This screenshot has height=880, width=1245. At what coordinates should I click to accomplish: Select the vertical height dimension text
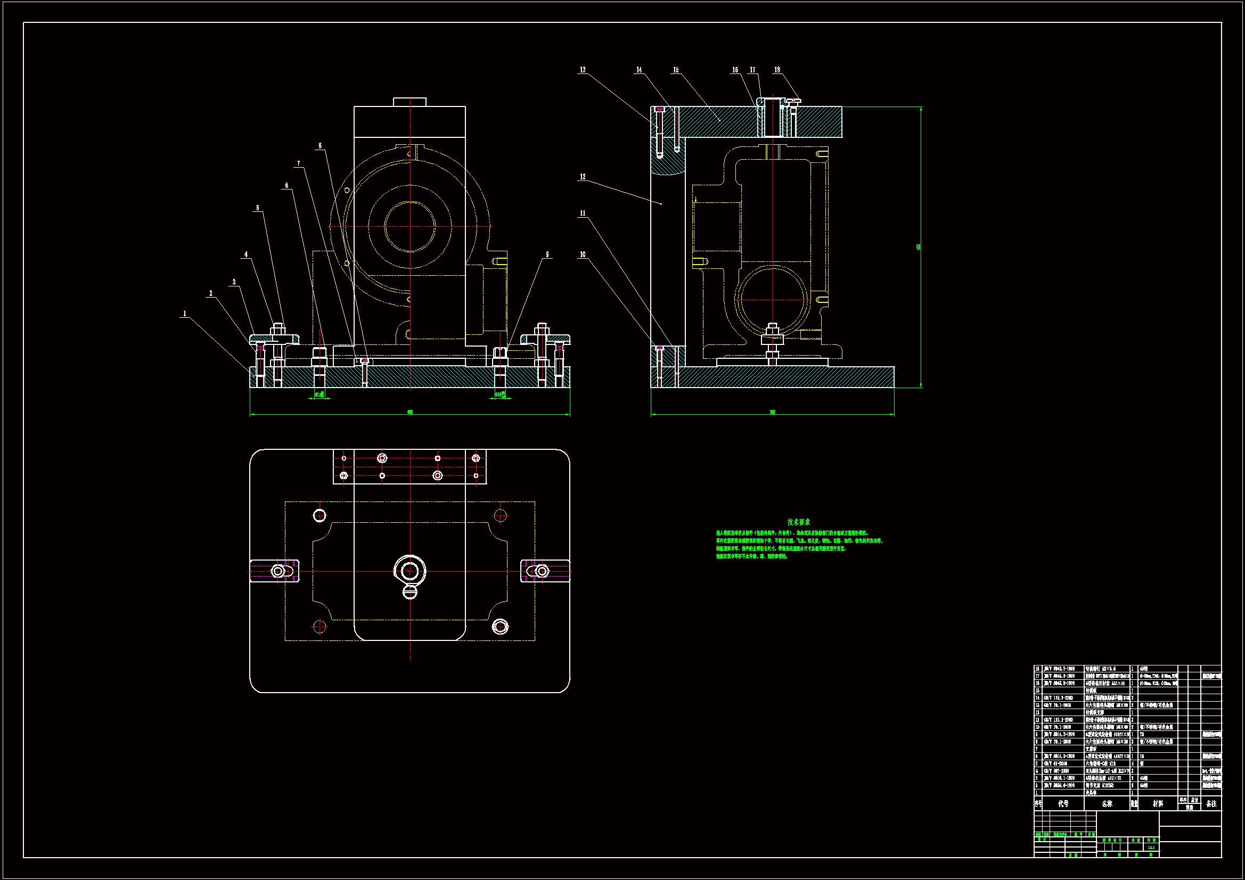point(918,246)
